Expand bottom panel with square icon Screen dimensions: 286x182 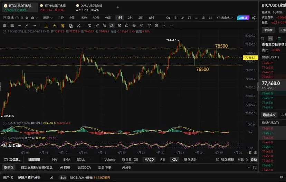pos(255,168)
